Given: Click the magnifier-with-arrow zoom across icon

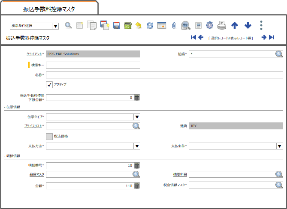Looking at the screenshot, I should 186,25.
